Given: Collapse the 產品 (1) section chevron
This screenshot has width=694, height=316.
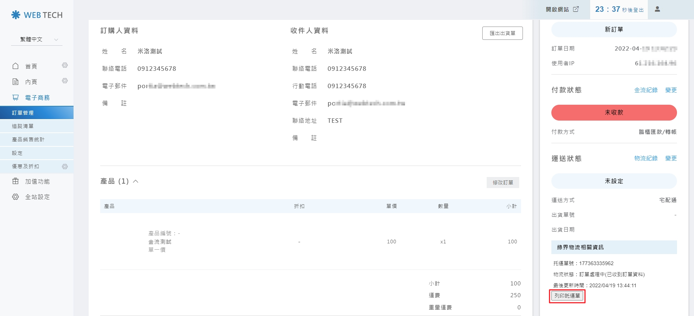Looking at the screenshot, I should [x=136, y=181].
